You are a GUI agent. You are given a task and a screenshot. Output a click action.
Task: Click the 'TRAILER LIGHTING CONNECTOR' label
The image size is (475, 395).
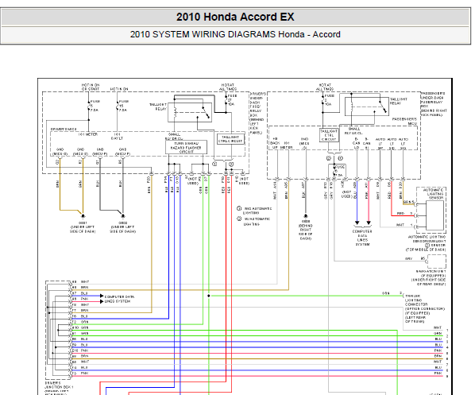pyautogui.click(x=416, y=300)
